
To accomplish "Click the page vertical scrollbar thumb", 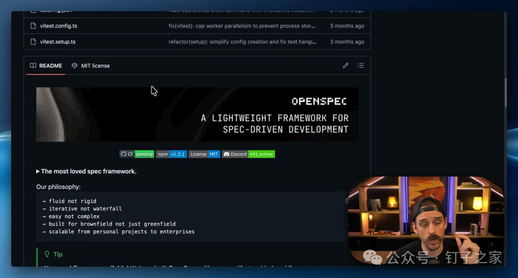I will click(x=505, y=92).
